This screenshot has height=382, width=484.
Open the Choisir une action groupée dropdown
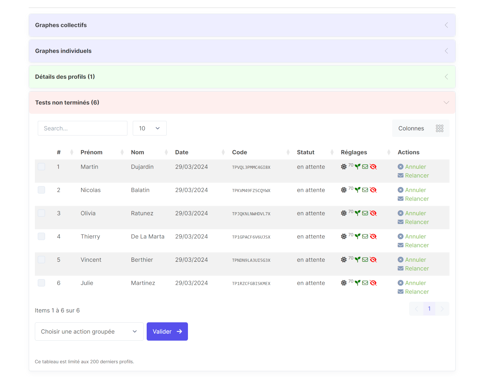(x=89, y=332)
